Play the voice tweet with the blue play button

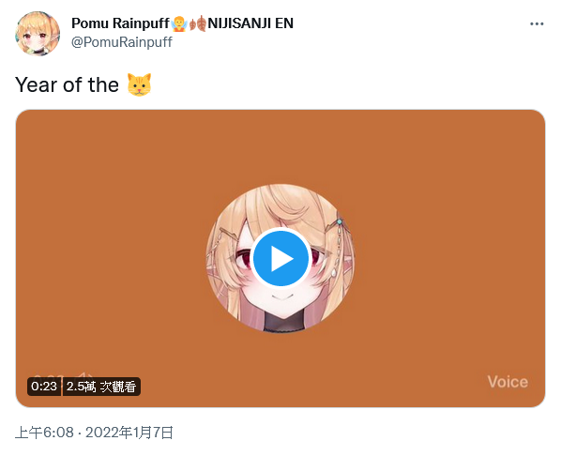[280, 258]
